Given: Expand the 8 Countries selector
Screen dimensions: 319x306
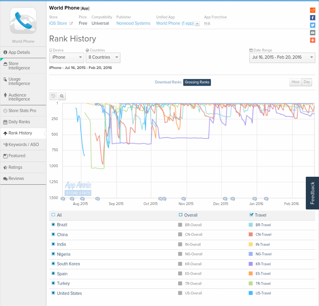Looking at the screenshot, I should click(102, 57).
